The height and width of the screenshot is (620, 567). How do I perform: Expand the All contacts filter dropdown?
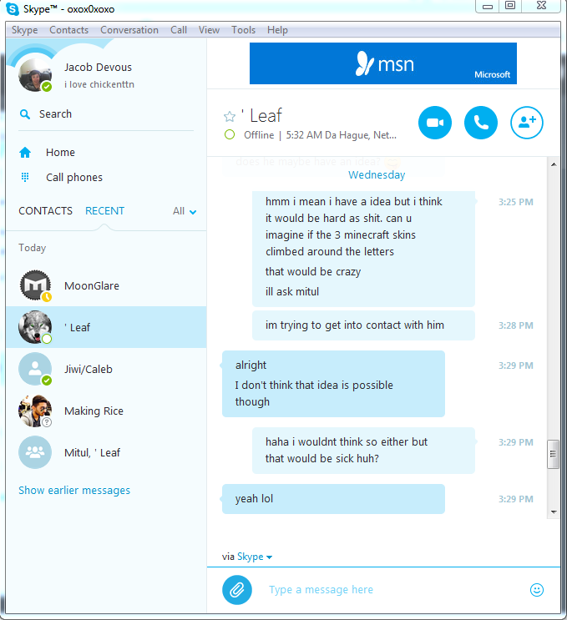click(185, 211)
